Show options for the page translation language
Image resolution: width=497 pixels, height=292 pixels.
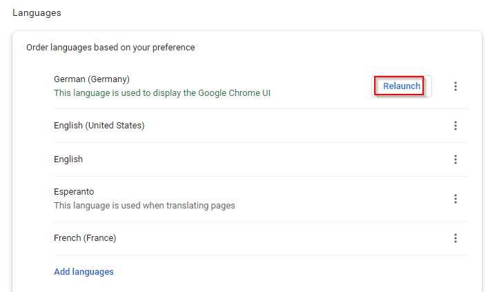point(456,199)
